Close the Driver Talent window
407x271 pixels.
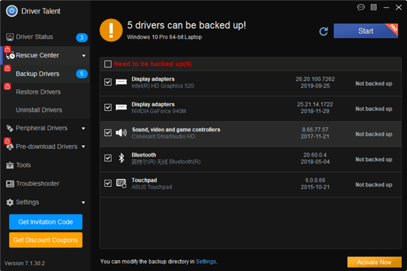399,7
